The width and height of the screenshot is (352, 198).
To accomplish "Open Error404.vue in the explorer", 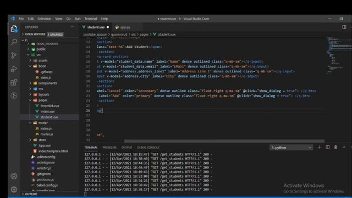I will pos(50,106).
